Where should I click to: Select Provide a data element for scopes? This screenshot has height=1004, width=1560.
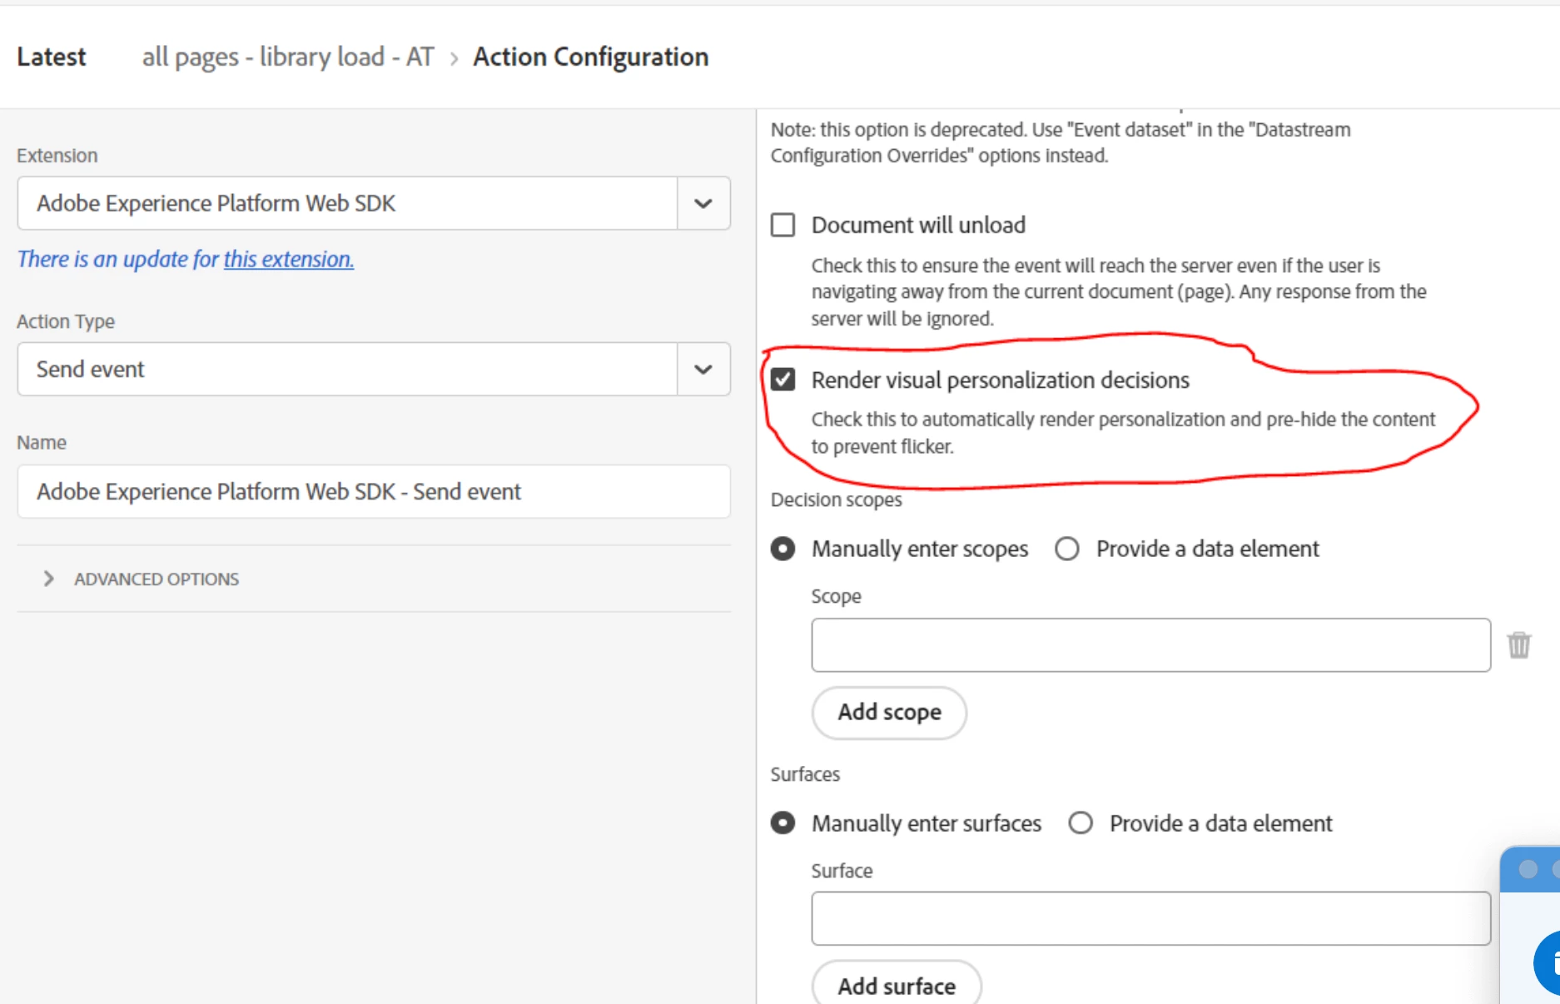pyautogui.click(x=1067, y=549)
